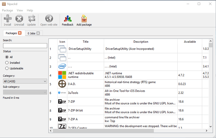Click the Microsoft logo for .NET runtime
The width and height of the screenshot is (216, 138).
tap(62, 75)
